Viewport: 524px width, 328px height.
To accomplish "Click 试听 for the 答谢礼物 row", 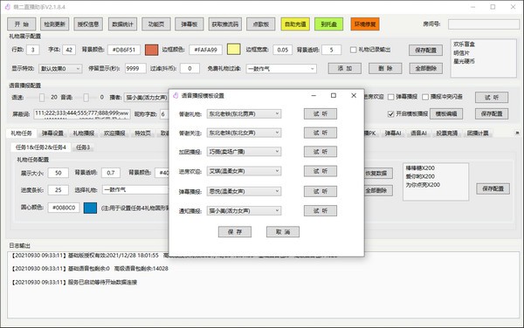I will [321, 113].
